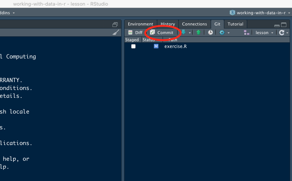Image resolution: width=292 pixels, height=181 pixels.
Task: Switch to the Environment tab
Action: 140,24
